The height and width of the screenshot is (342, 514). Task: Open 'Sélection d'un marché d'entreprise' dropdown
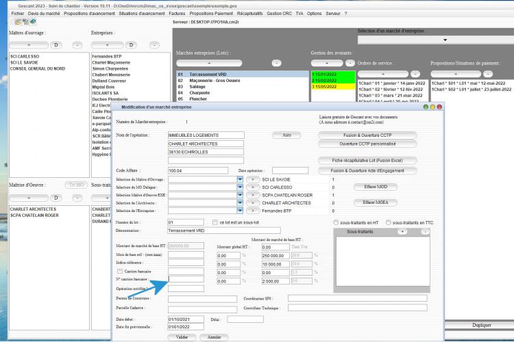tap(445, 40)
